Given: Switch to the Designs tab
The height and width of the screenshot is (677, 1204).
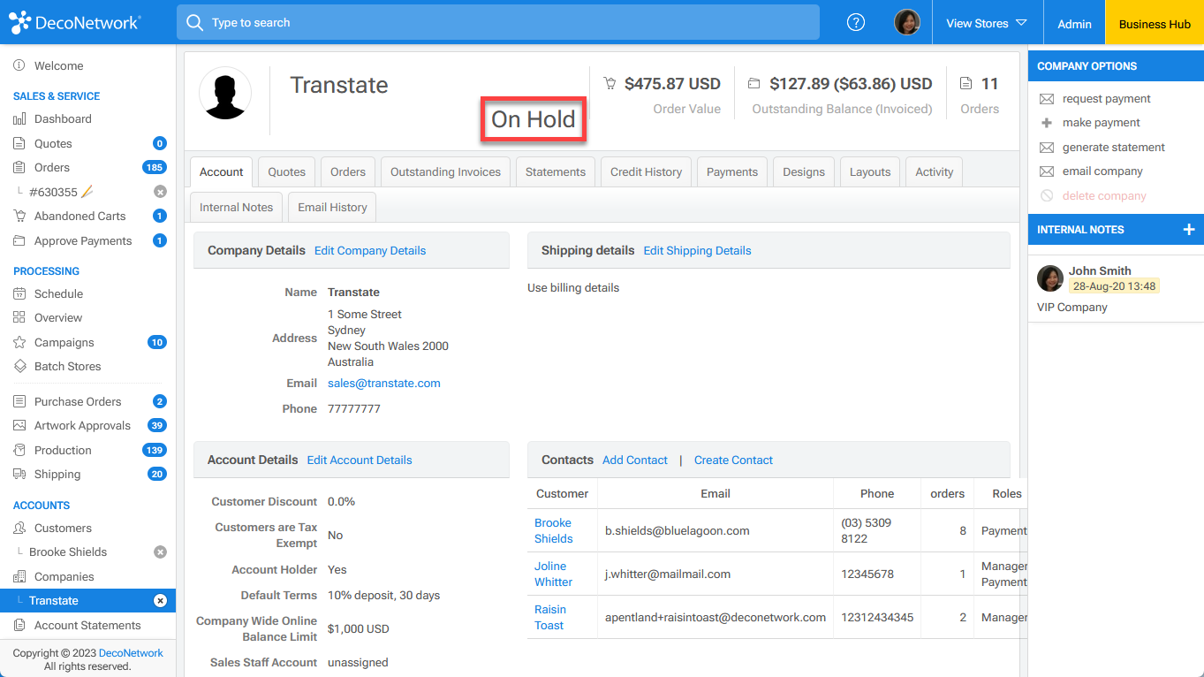Looking at the screenshot, I should (804, 172).
